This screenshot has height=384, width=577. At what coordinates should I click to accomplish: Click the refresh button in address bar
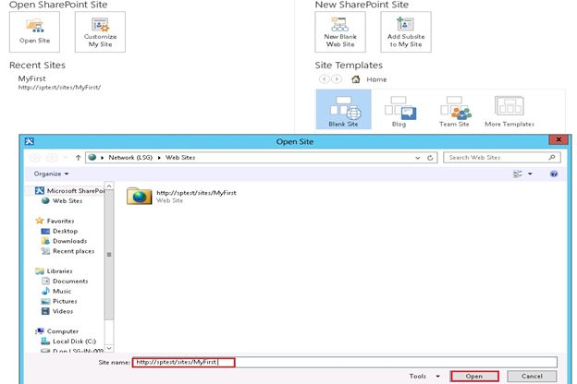[430, 158]
